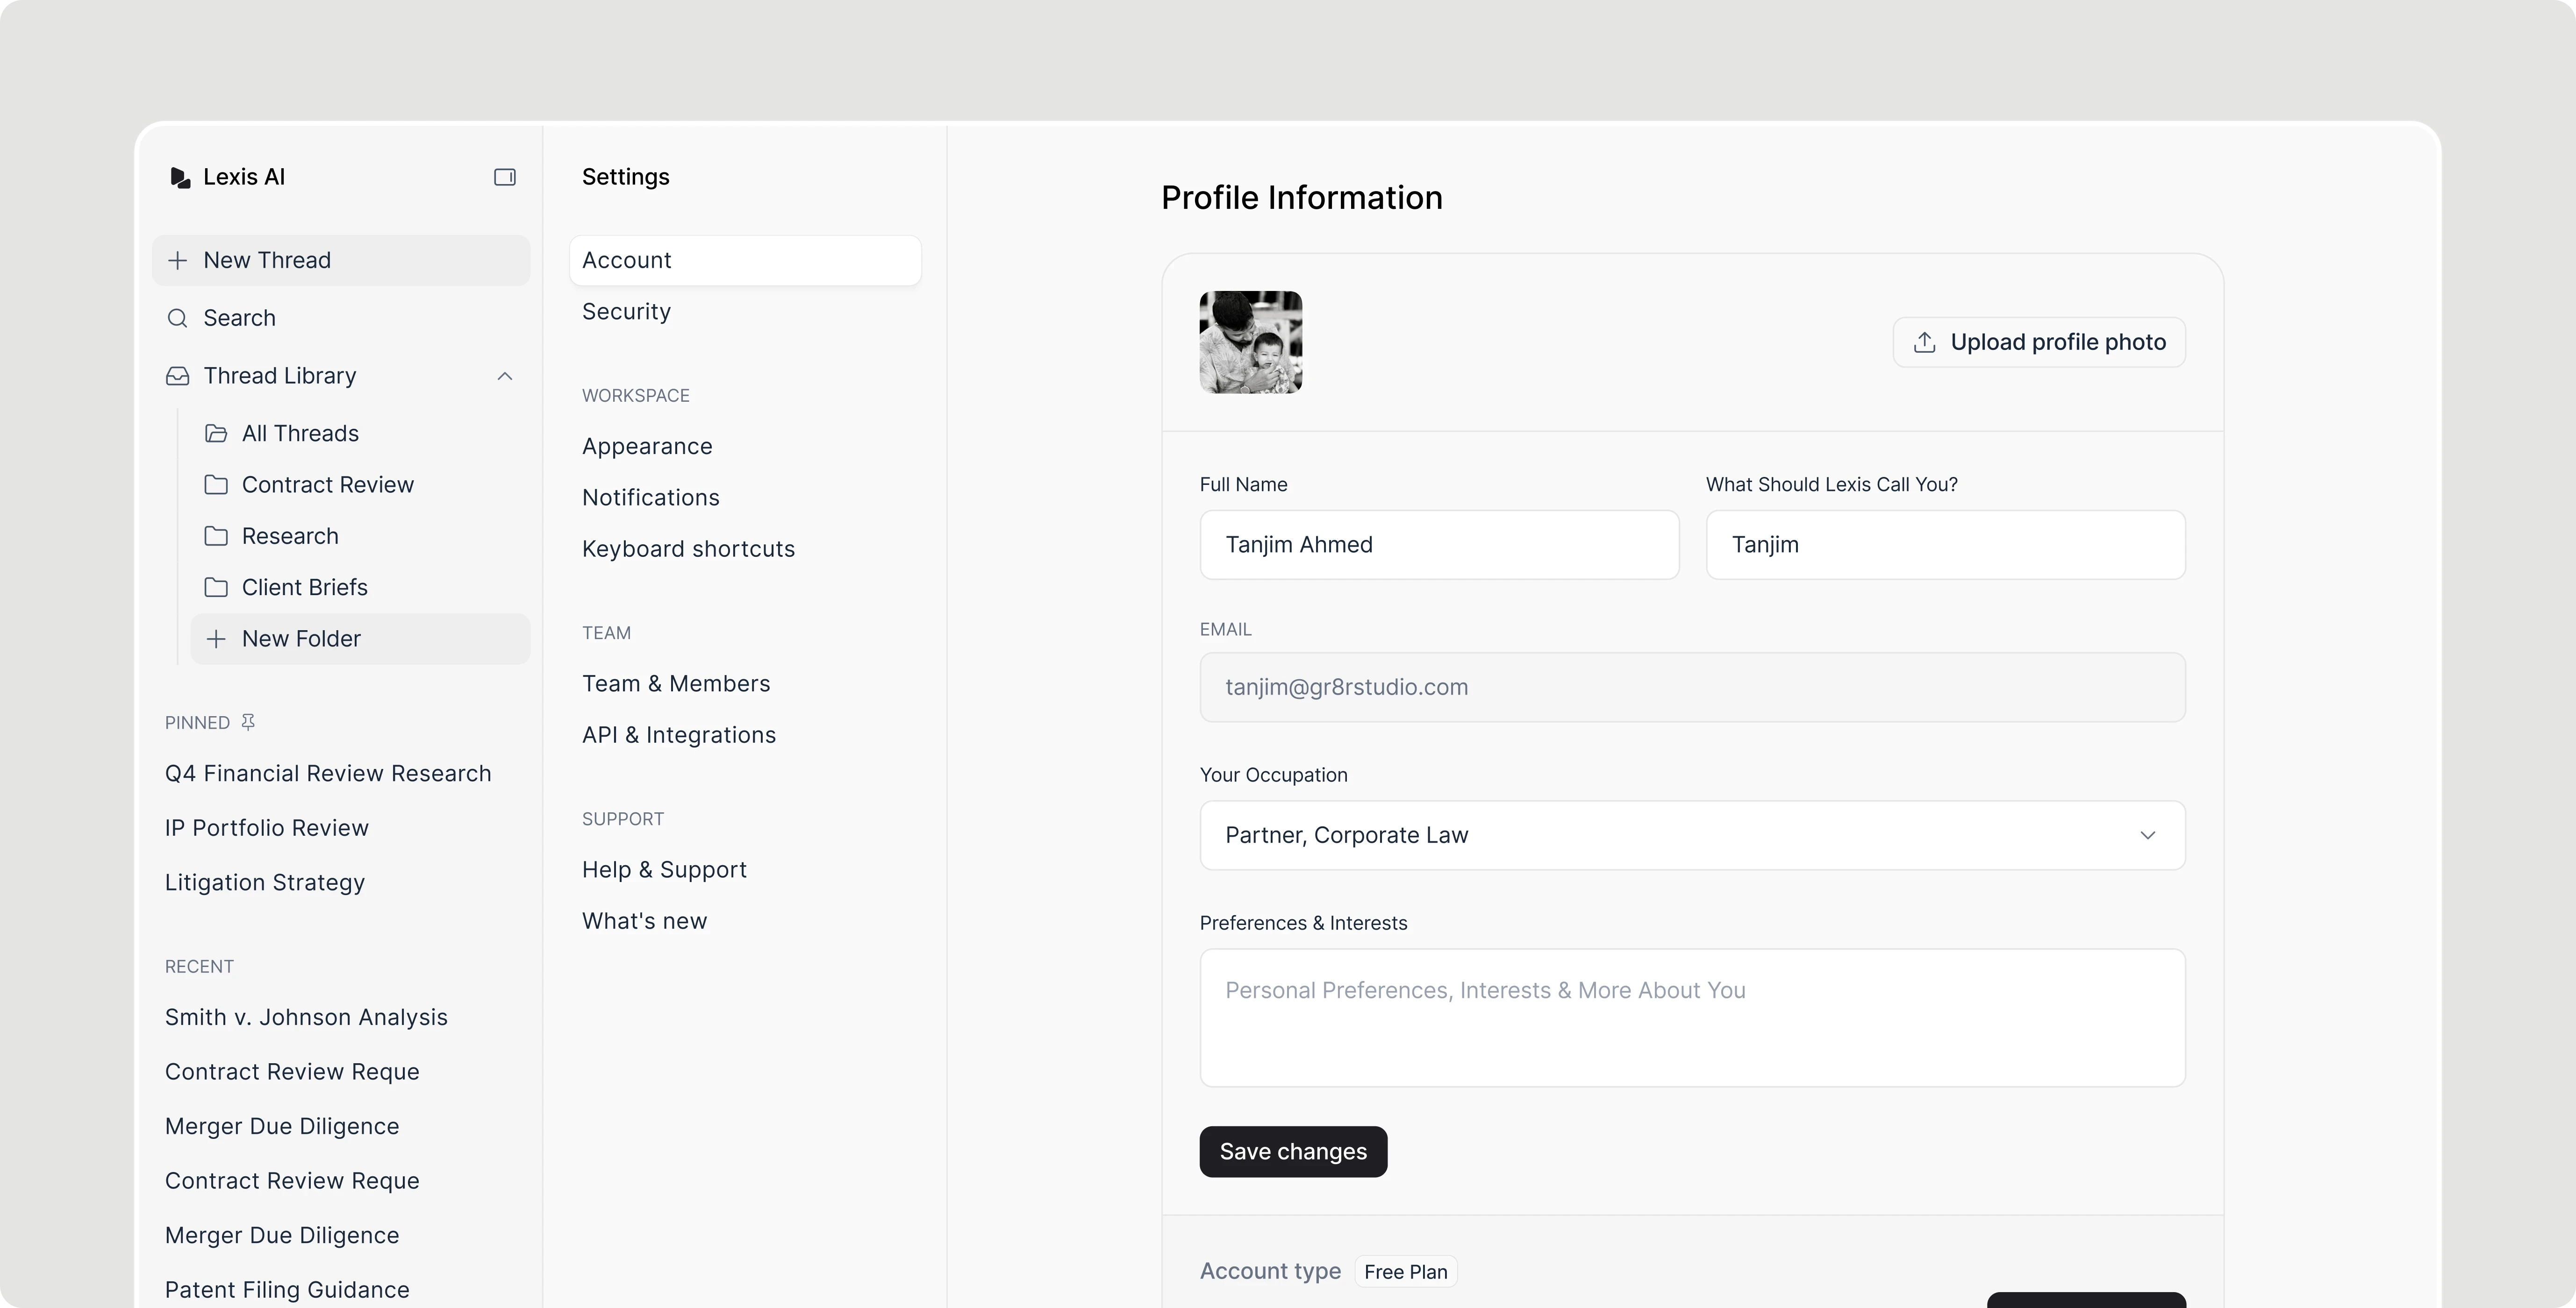Click Upload profile photo button

coord(2039,343)
